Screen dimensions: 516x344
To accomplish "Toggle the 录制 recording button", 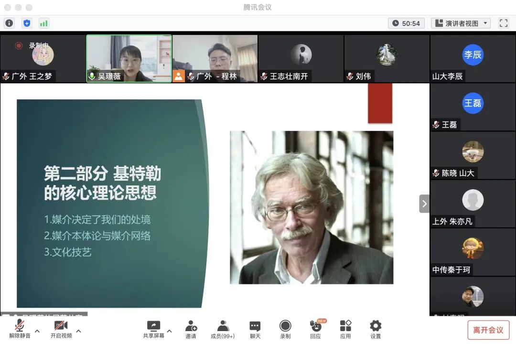I will (x=285, y=329).
